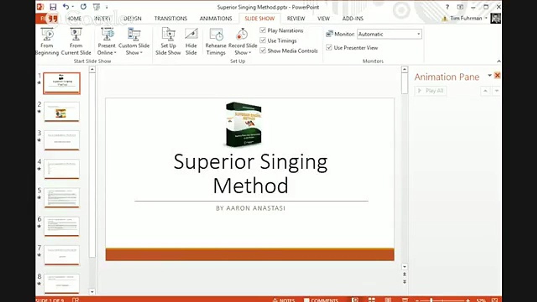Go to next slide double-arrow button
Image resolution: width=537 pixels, height=302 pixels.
click(x=404, y=282)
